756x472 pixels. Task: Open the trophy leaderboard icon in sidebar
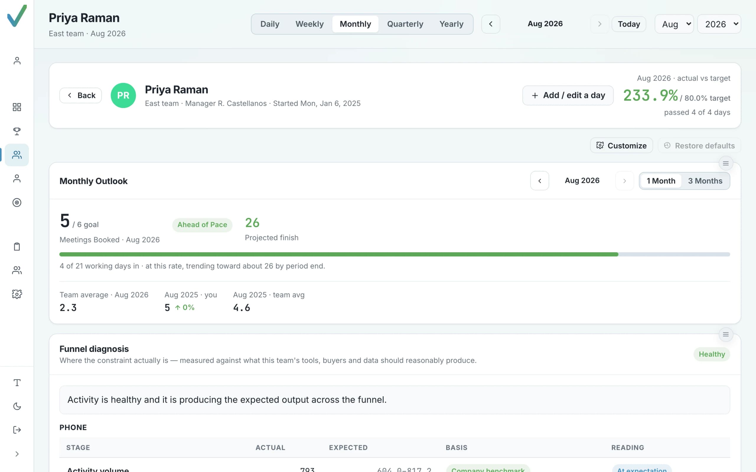[x=17, y=131]
